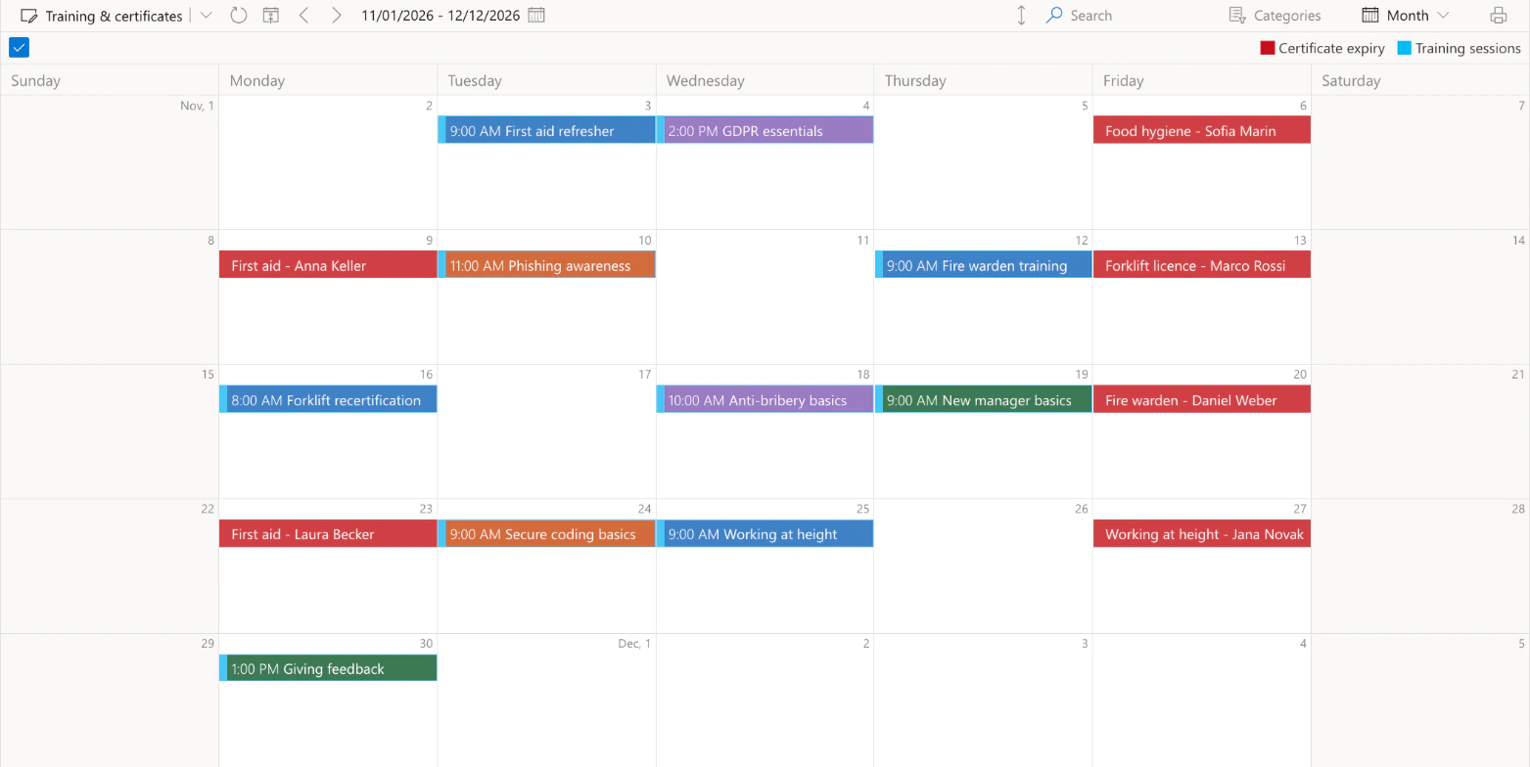
Task: Open the New manager basics event
Action: [983, 399]
